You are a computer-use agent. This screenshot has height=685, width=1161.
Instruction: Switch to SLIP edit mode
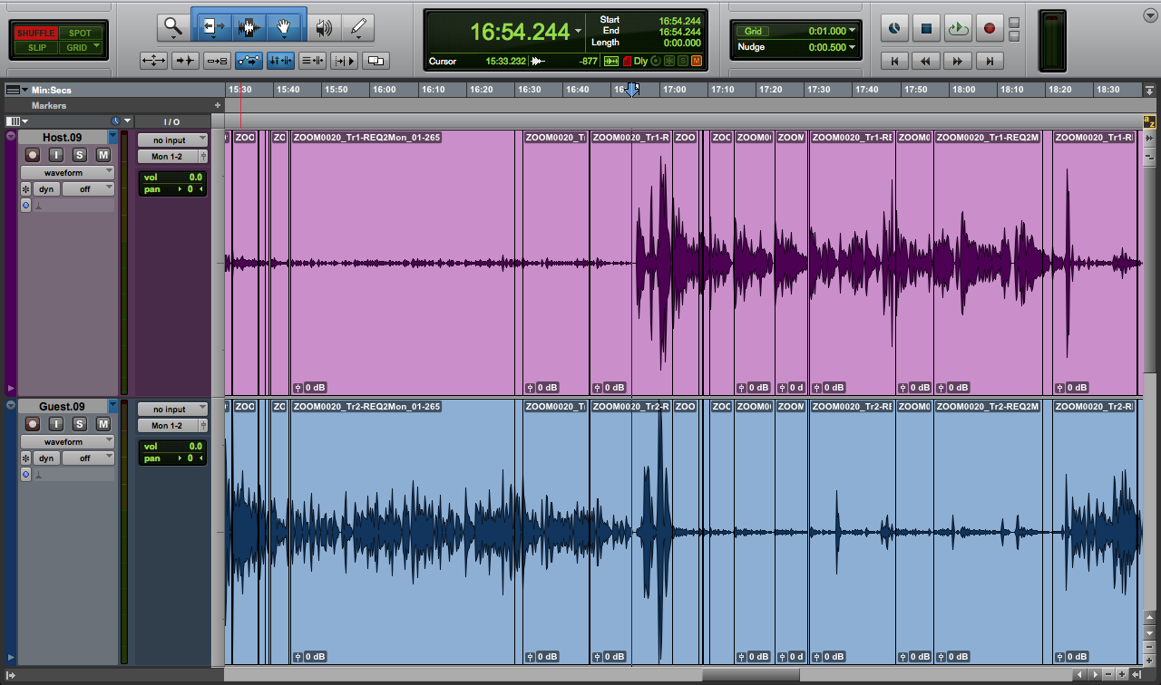pos(36,47)
